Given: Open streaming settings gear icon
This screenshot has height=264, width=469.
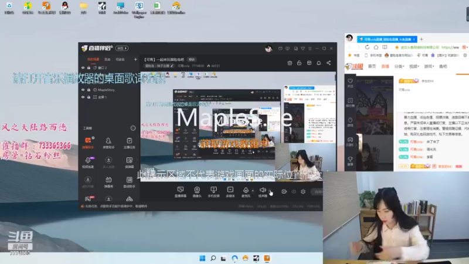Looking at the screenshot, I should point(303,192).
